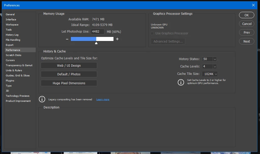The width and height of the screenshot is (260, 154).
Task: Select Tools preferences category
Action: coord(20,30)
